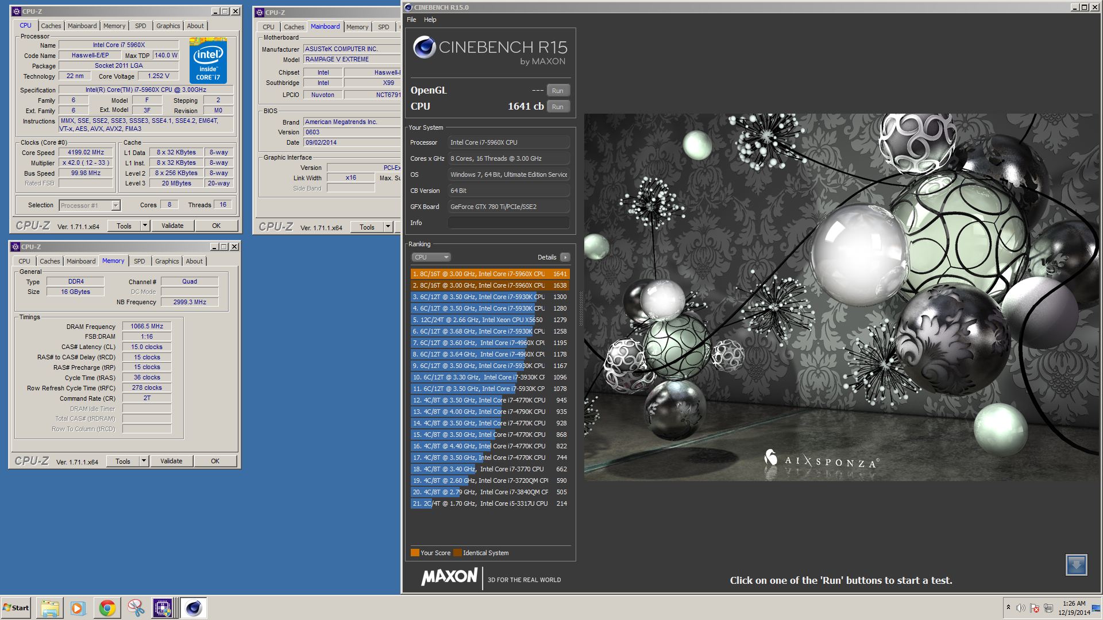Click the MAXON logo at the bottom

click(x=449, y=577)
